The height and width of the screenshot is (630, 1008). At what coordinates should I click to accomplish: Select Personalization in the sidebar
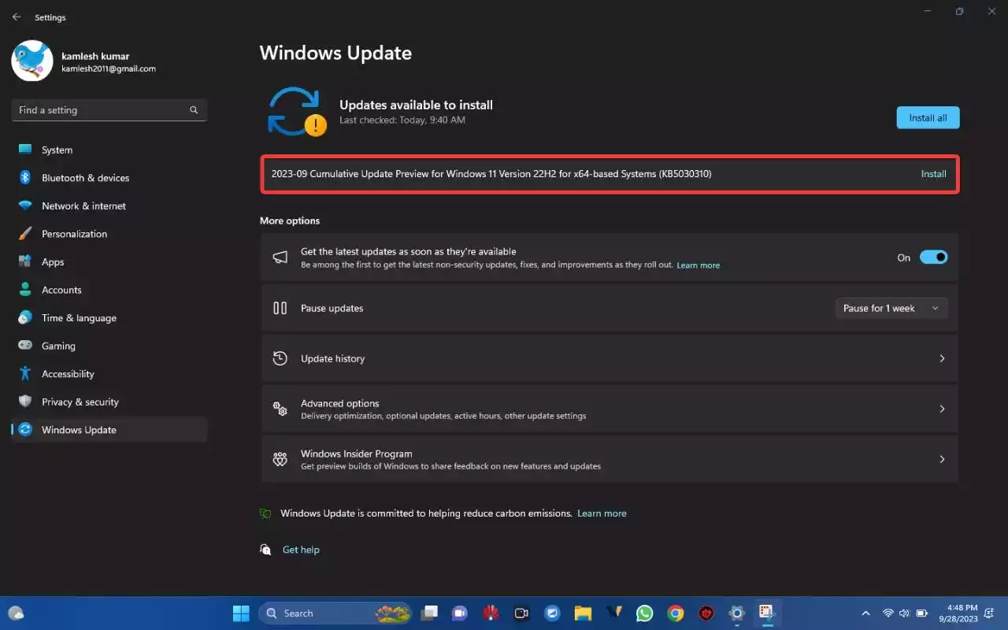click(74, 234)
